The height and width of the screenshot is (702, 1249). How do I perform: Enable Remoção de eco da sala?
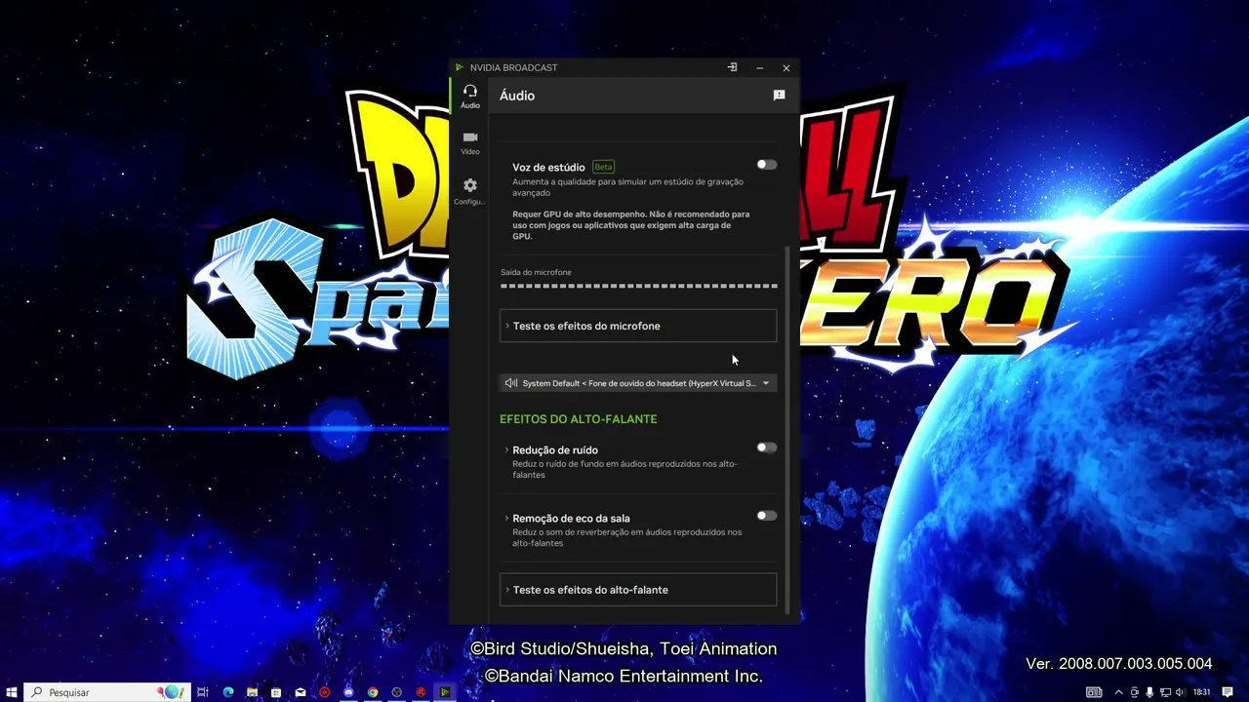767,516
